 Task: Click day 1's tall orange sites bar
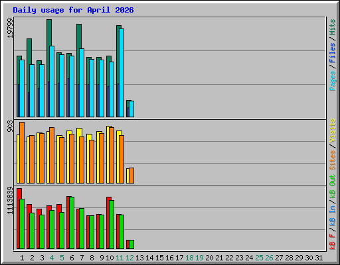[x=22, y=152]
